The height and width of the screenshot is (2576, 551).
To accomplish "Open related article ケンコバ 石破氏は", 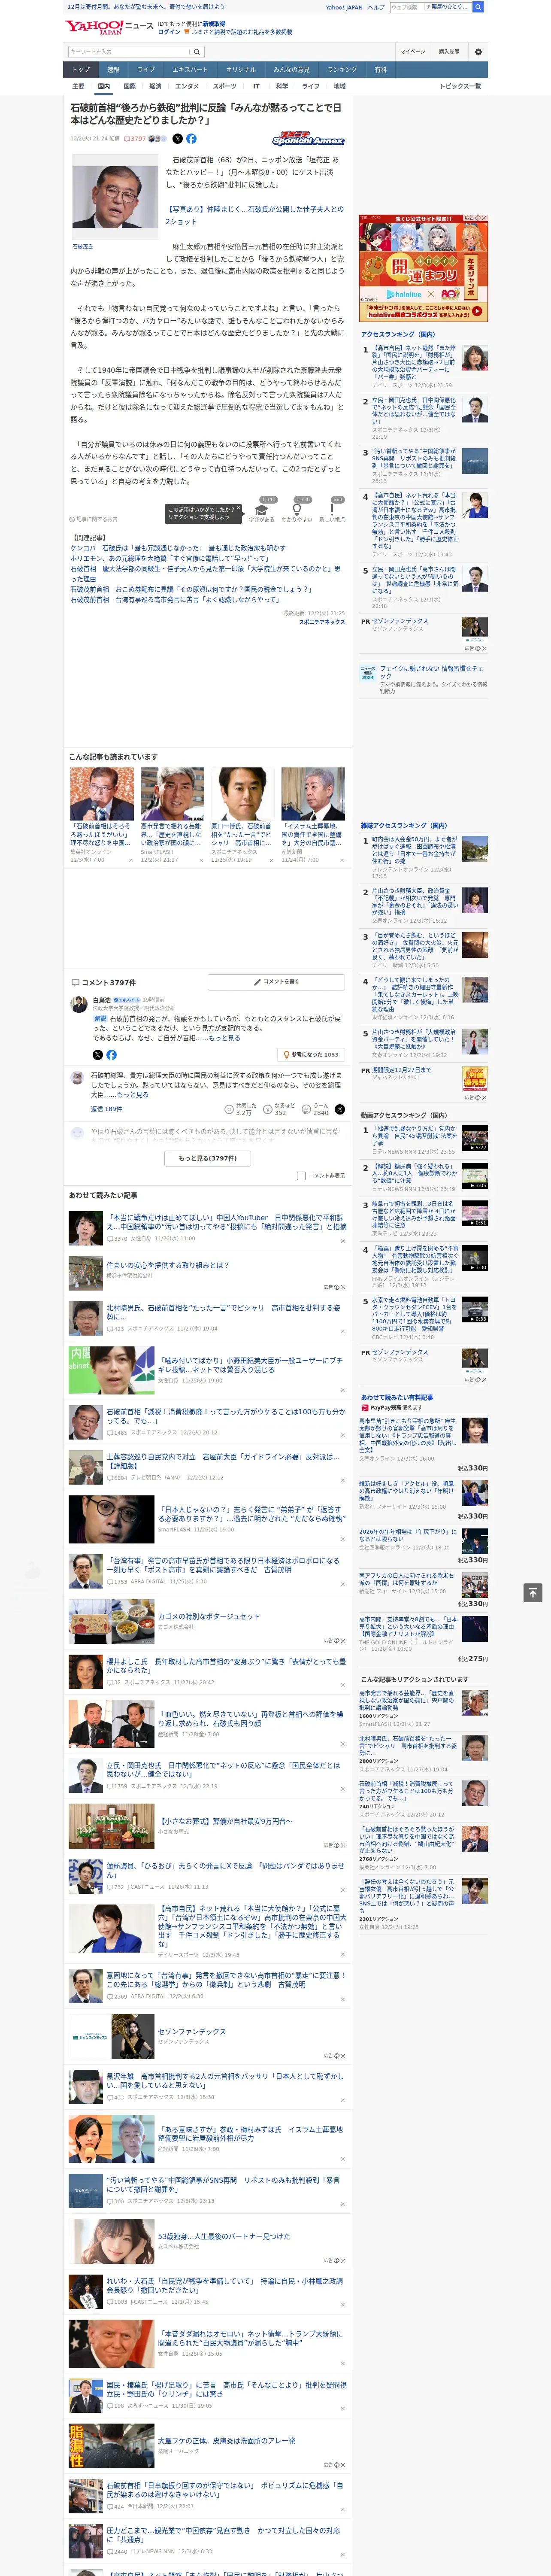I will 178,548.
